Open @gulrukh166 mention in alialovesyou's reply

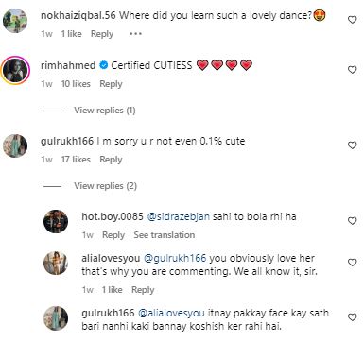[x=175, y=258]
